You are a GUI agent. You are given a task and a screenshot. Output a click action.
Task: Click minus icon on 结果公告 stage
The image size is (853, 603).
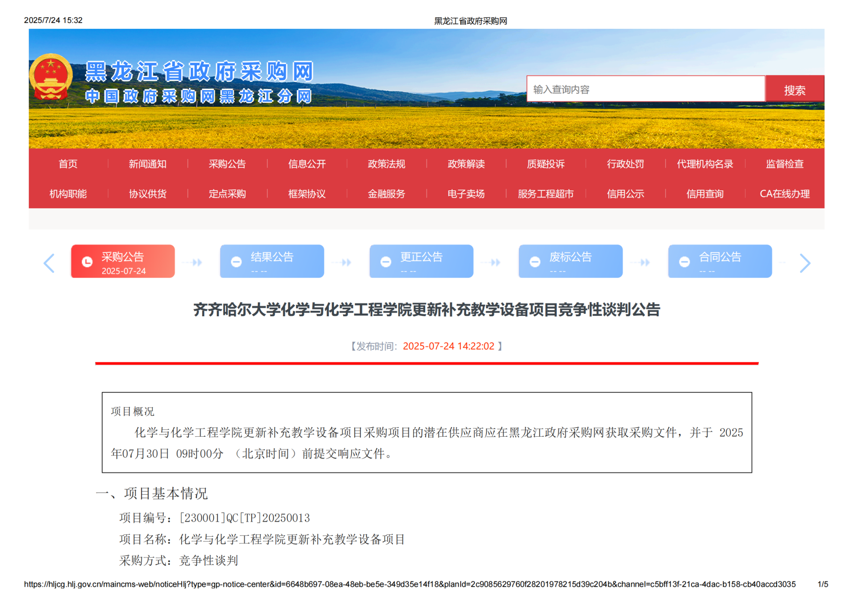[x=236, y=262]
